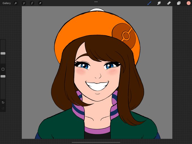Undo the last stroke

(3, 102)
